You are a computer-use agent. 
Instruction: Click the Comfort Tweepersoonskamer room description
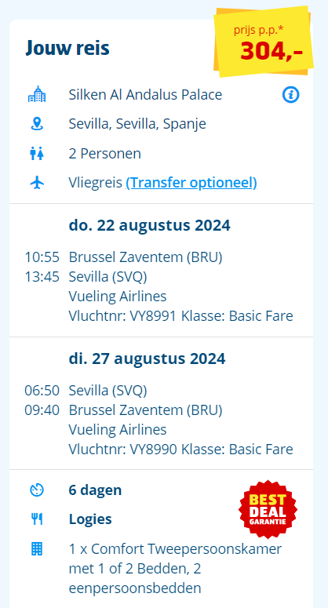tap(175, 569)
